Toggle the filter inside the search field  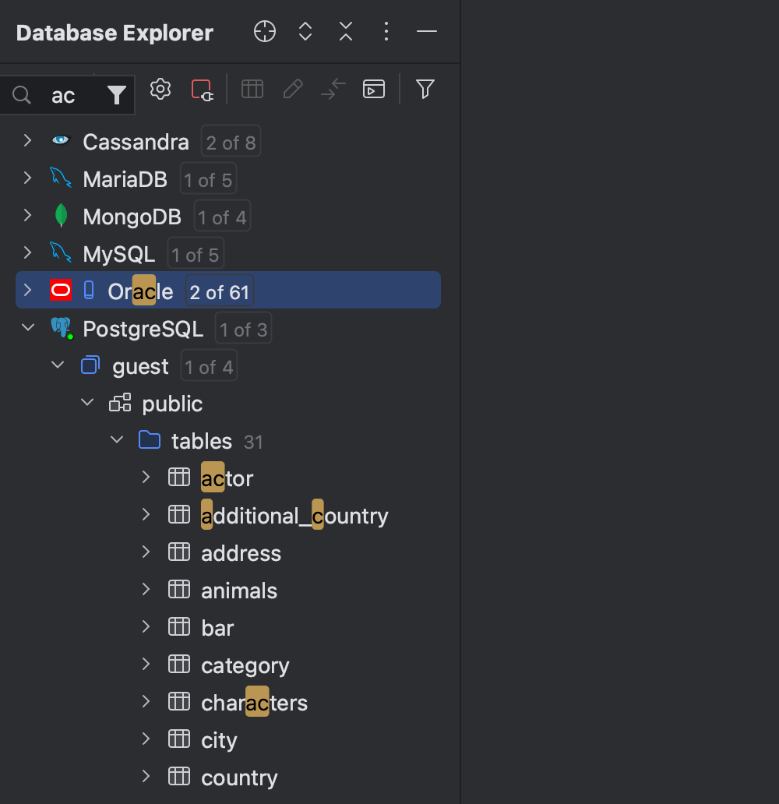pyautogui.click(x=116, y=94)
